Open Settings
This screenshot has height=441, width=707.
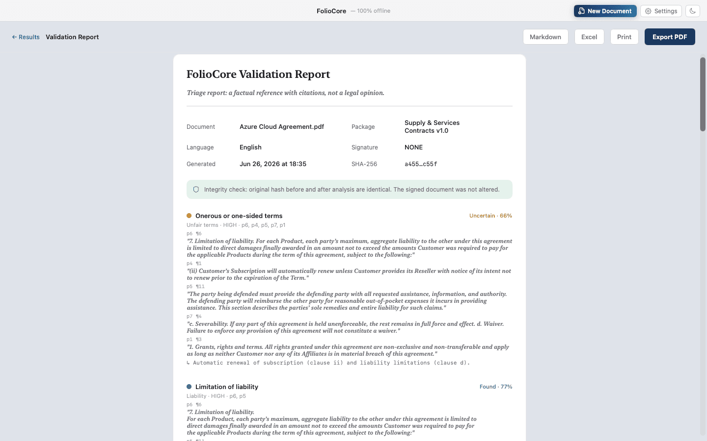(x=661, y=11)
